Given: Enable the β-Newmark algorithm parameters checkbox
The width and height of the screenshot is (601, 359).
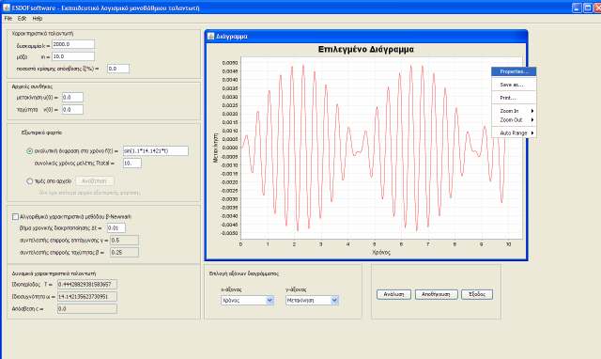Looking at the screenshot, I should 15,217.
